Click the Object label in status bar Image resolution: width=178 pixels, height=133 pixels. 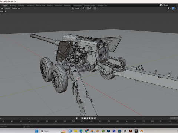28,127
